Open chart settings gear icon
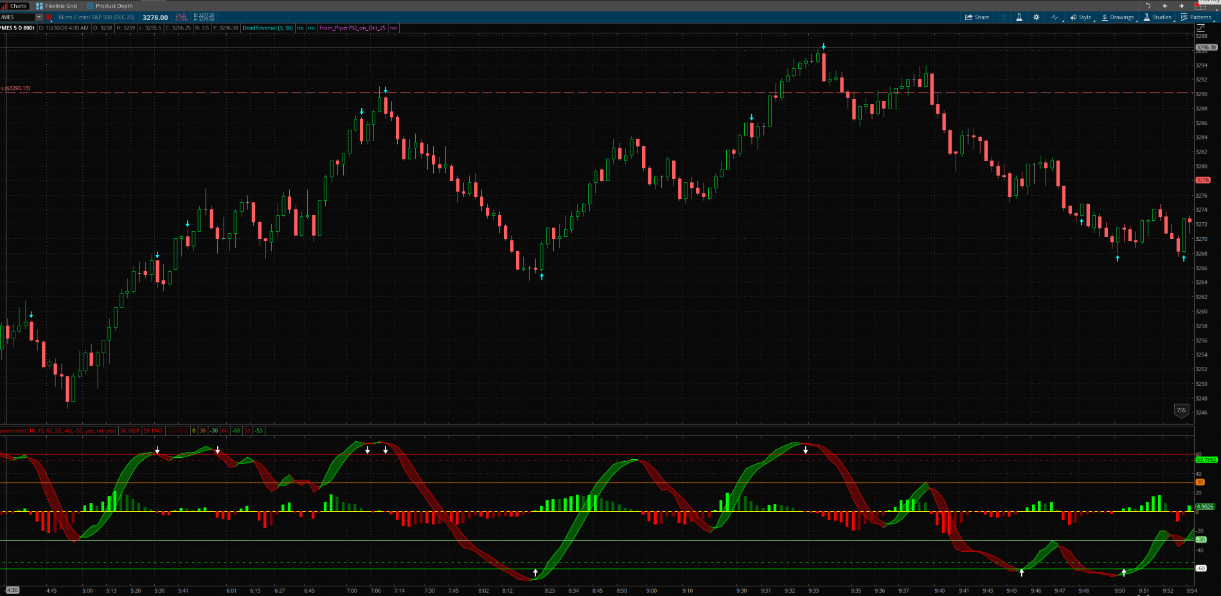Screen dimensions: 1221x596 [1036, 17]
